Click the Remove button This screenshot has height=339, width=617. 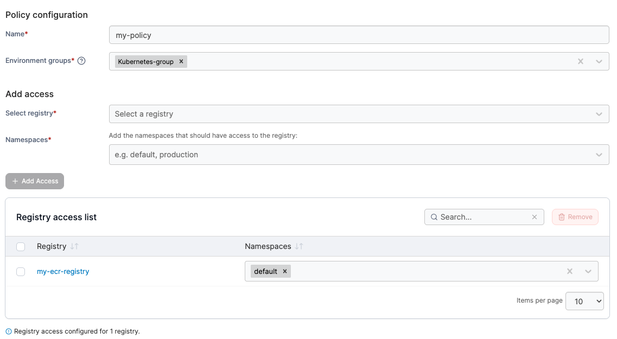click(x=575, y=217)
